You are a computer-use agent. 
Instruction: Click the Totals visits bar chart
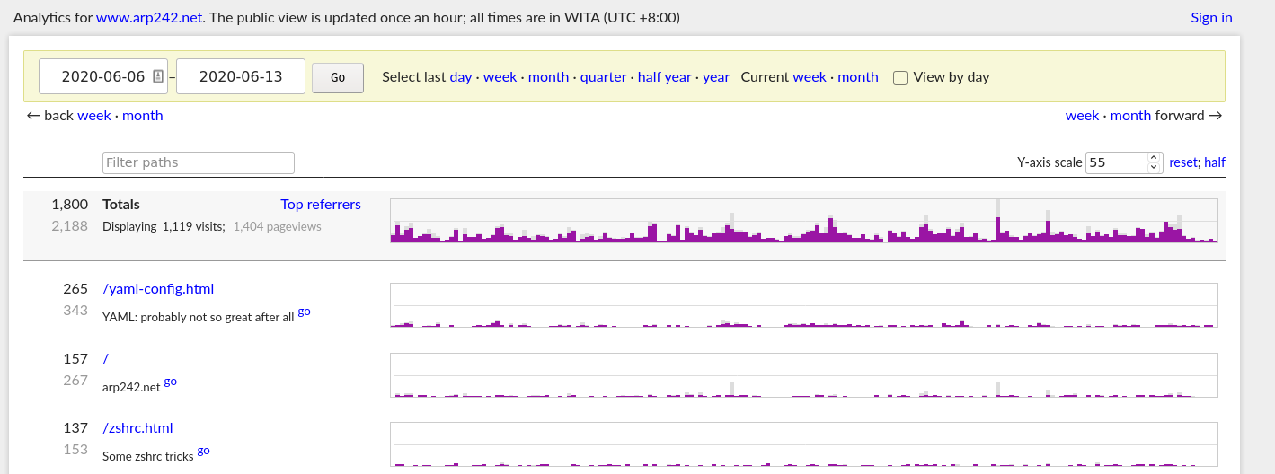pyautogui.click(x=804, y=221)
